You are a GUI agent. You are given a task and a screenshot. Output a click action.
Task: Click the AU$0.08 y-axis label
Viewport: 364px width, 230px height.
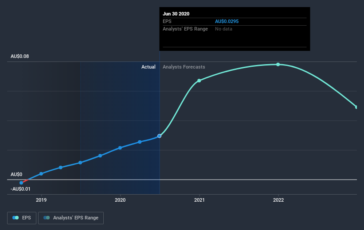(20, 56)
